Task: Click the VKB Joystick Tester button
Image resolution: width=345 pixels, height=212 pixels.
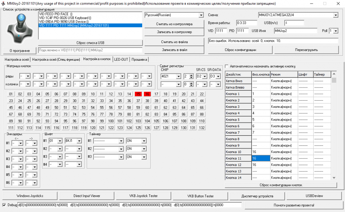Action: coord(144,196)
